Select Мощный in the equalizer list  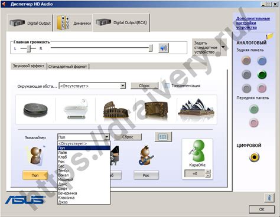[84, 179]
